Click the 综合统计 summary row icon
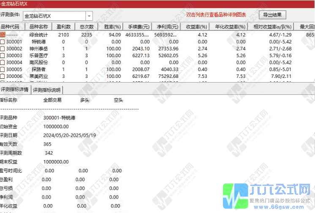The height and width of the screenshot is (213, 315). 3,35
